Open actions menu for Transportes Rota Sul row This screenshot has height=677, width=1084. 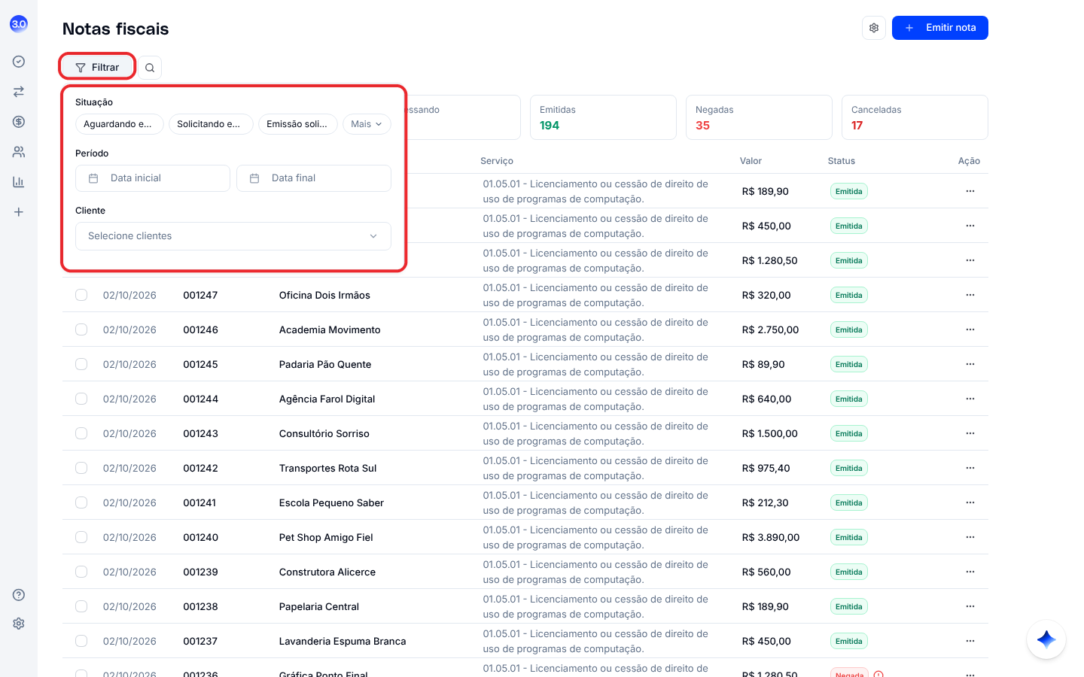pyautogui.click(x=970, y=468)
